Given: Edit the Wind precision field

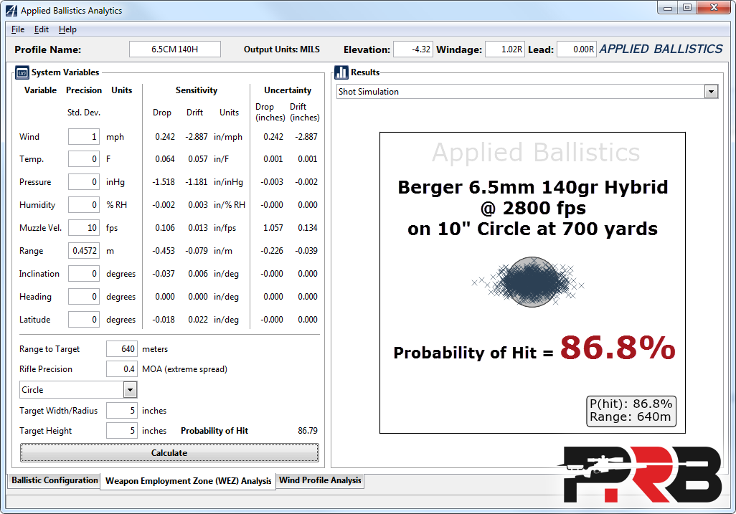Looking at the screenshot, I should [83, 137].
